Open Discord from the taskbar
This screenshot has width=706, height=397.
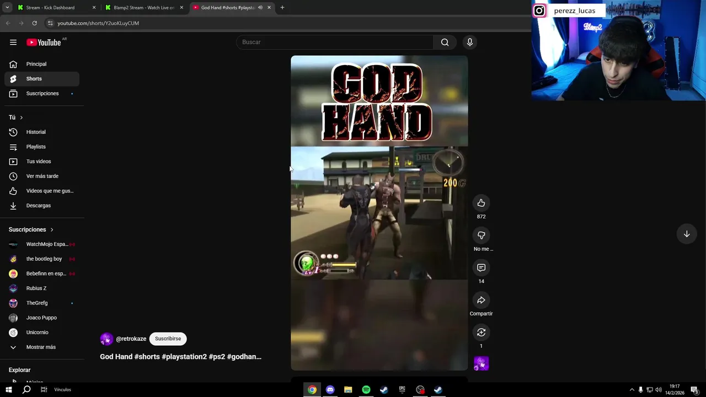(330, 390)
